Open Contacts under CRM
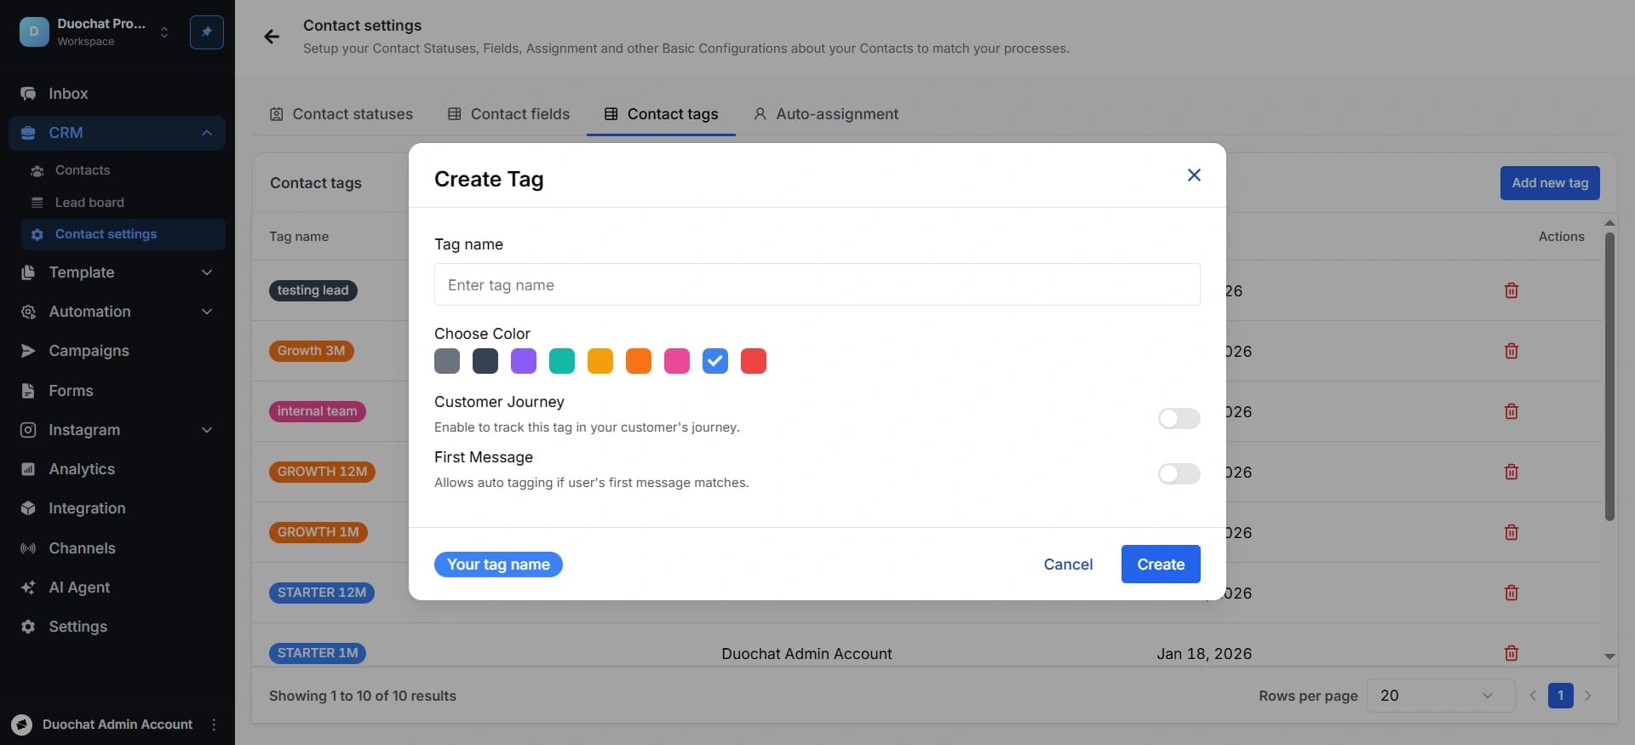The image size is (1635, 745). (83, 170)
